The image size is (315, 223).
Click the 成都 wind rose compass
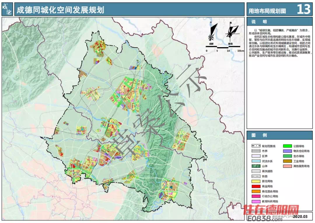click(213, 32)
